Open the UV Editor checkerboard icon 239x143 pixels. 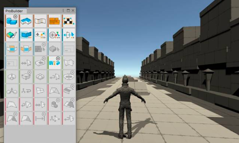(69, 21)
